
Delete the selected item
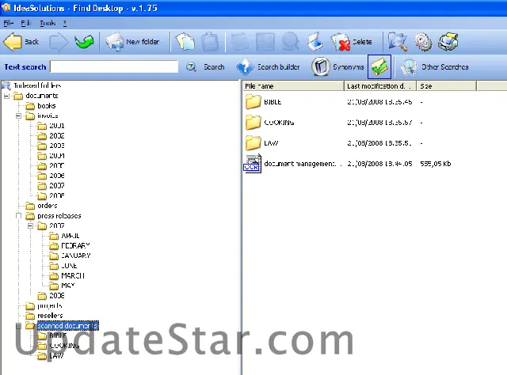pyautogui.click(x=352, y=42)
